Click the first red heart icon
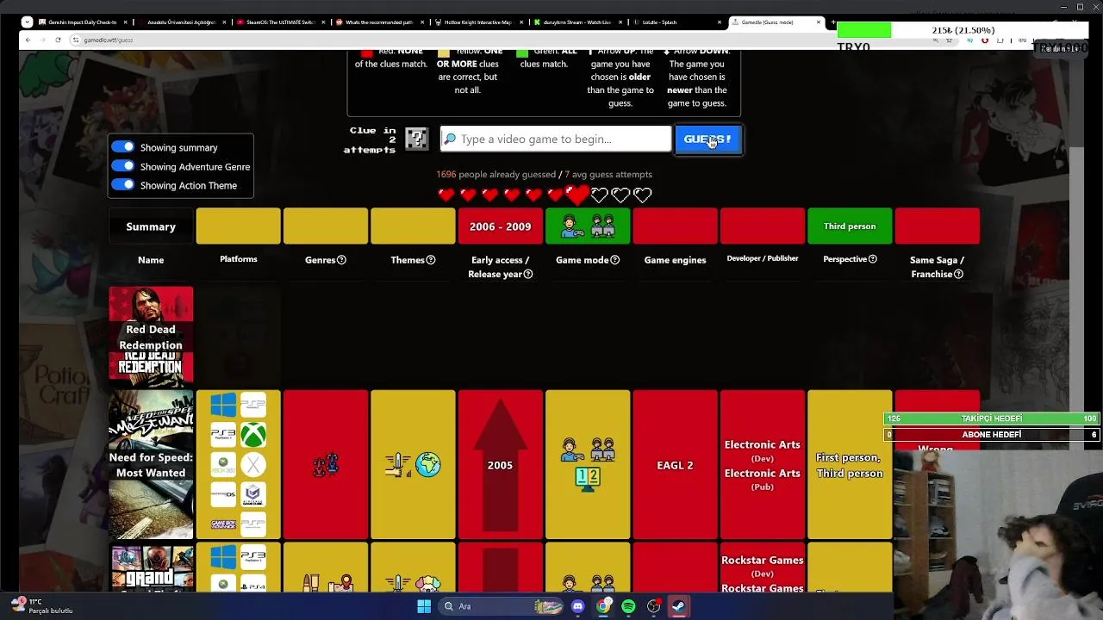This screenshot has width=1103, height=620. [x=446, y=195]
